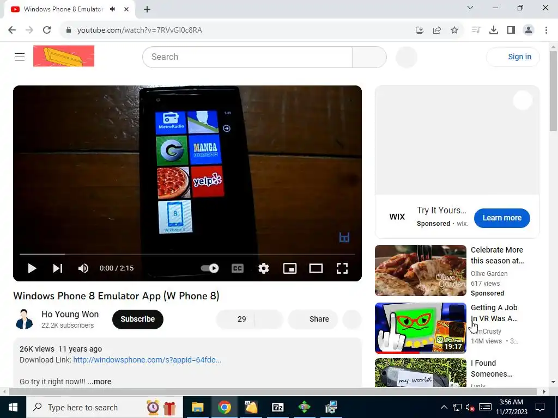Viewport: 558px width, 418px height.
Task: Open Ho Young Won channel name
Action: (x=70, y=314)
